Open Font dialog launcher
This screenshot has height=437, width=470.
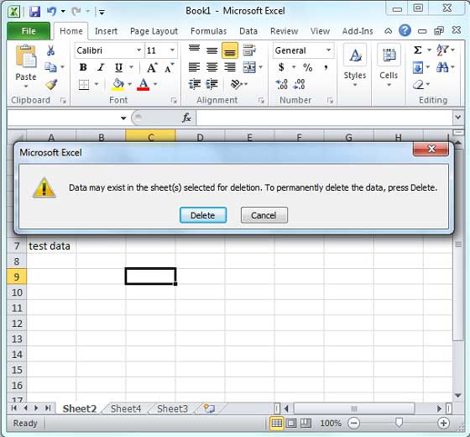174,101
